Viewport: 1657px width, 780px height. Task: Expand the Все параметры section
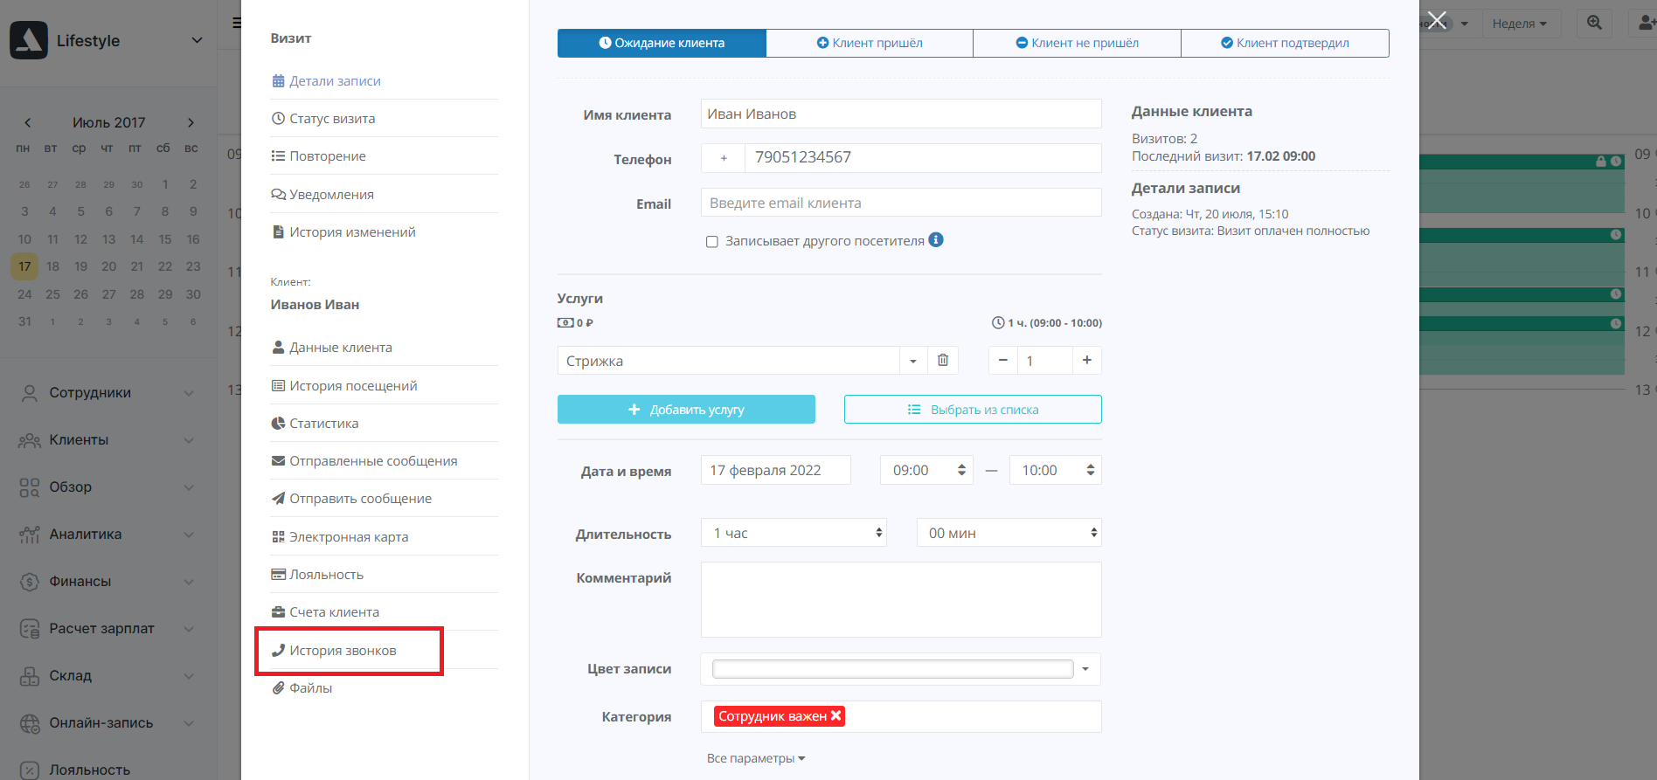pos(755,758)
